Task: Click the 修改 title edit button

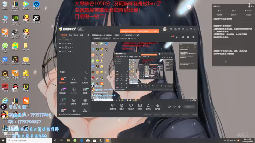Action: (x=117, y=35)
